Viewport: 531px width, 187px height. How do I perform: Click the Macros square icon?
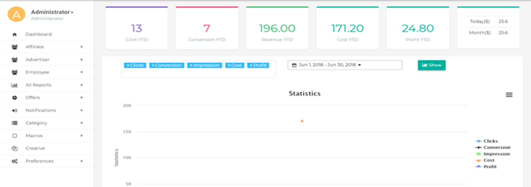pos(14,136)
